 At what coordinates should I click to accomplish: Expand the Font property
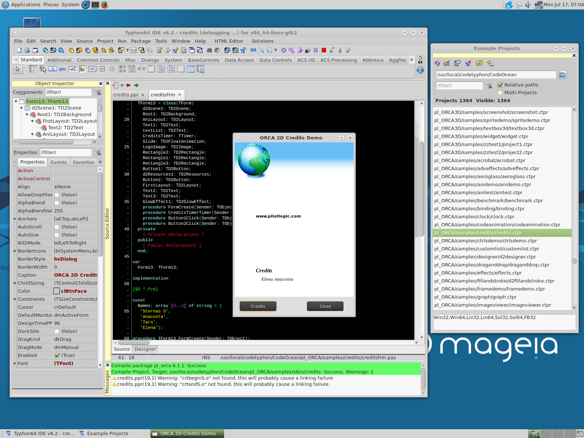(15, 364)
